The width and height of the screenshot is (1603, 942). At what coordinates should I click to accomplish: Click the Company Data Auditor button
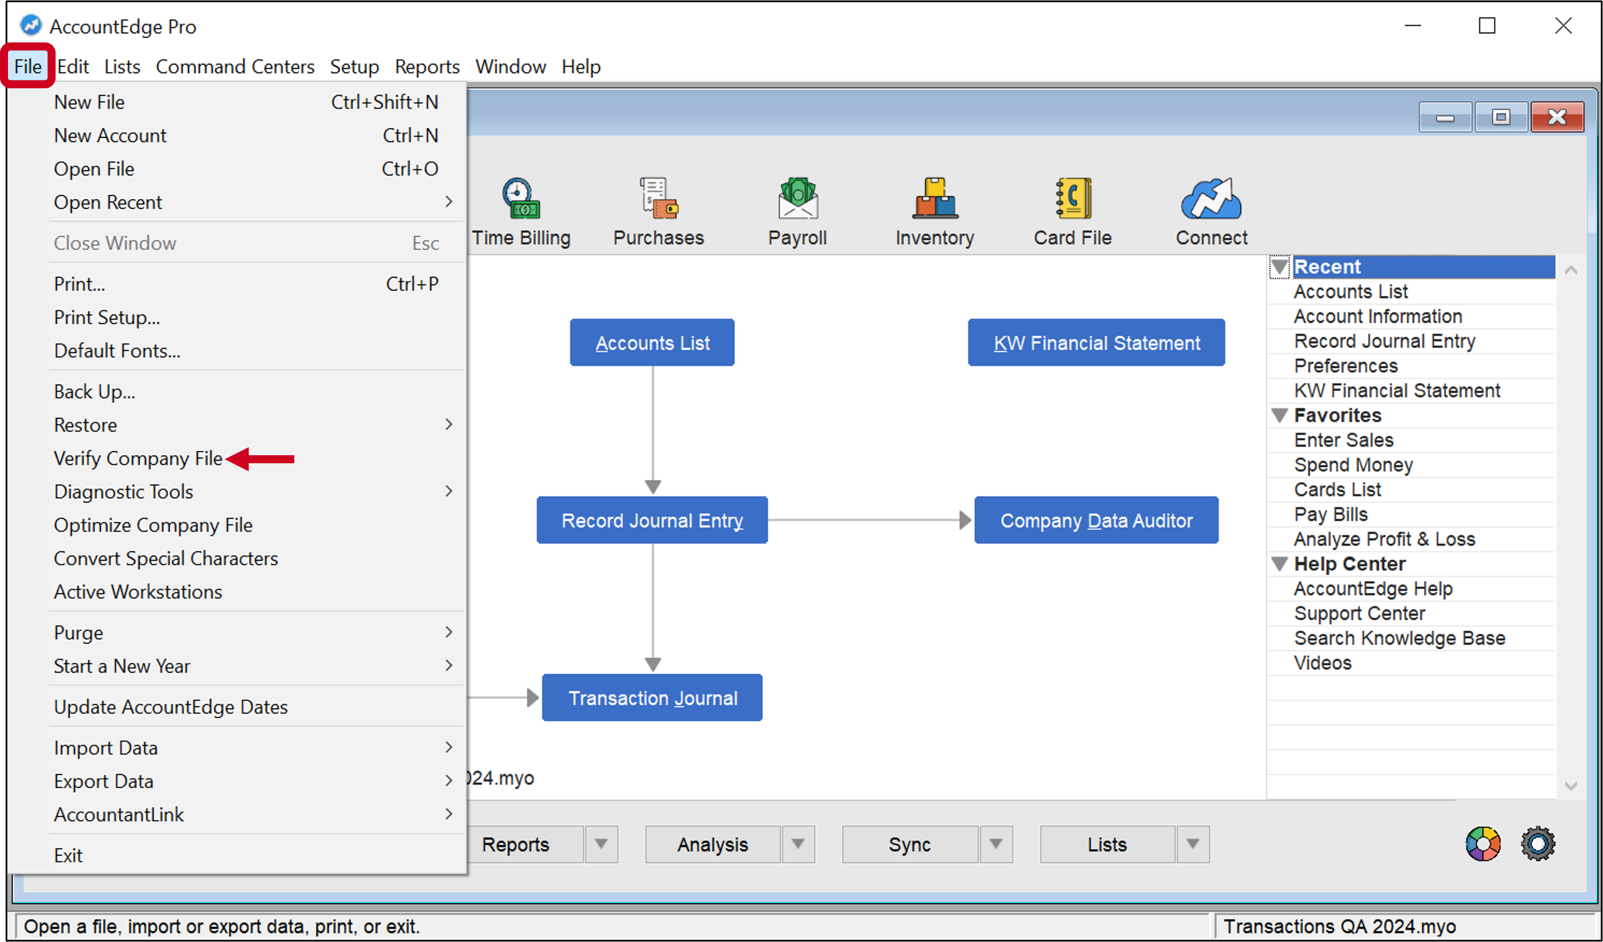(1095, 521)
